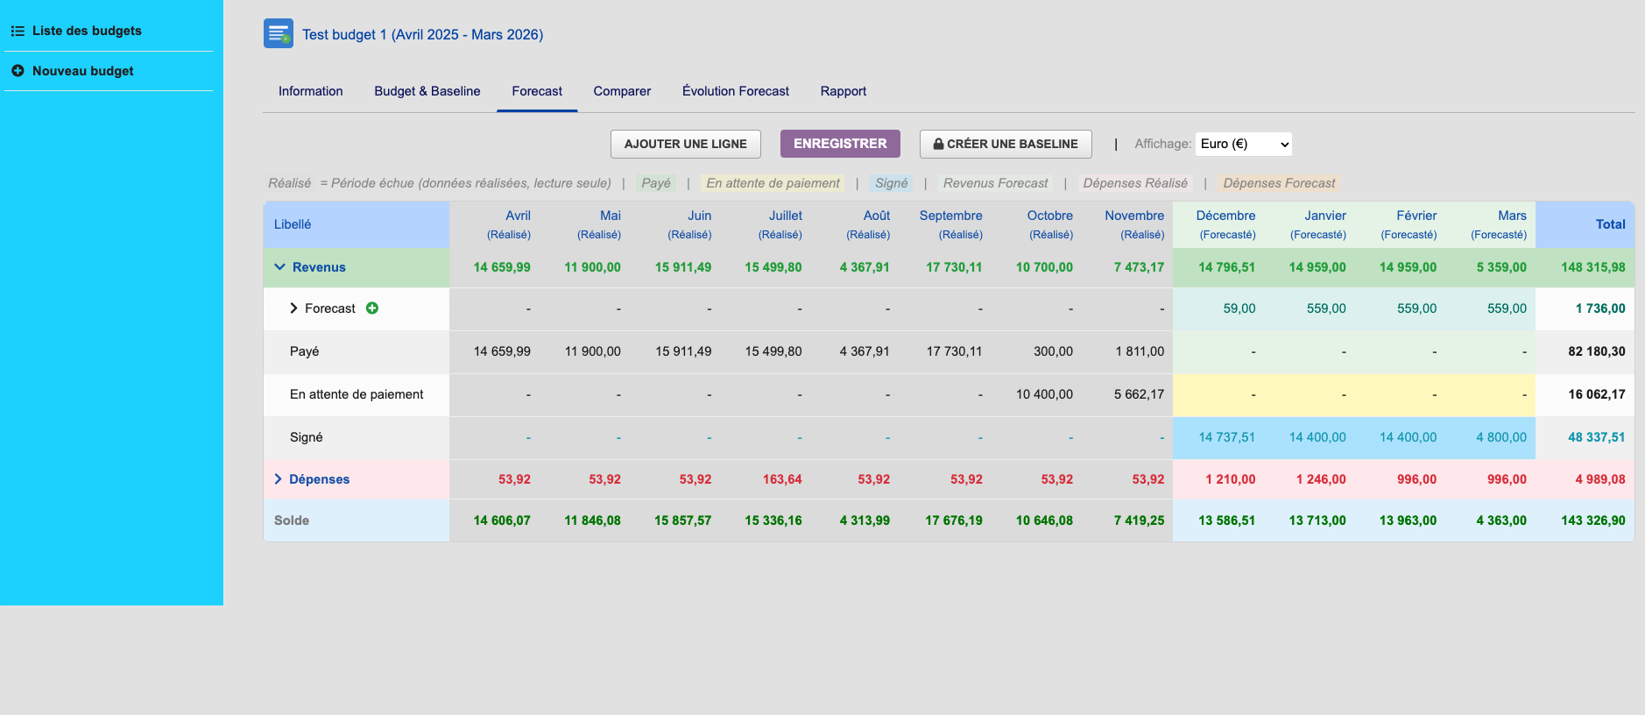Open the Affichage currency dropdown
This screenshot has width=1645, height=715.
tap(1243, 144)
